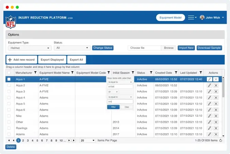Uncheck the Aqua 1 row checkbox

[9, 79]
